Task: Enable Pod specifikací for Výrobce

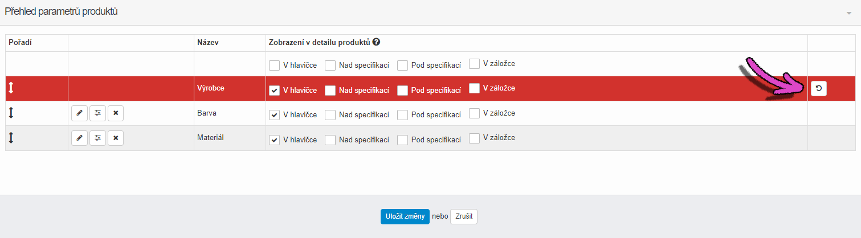Action: pos(402,90)
